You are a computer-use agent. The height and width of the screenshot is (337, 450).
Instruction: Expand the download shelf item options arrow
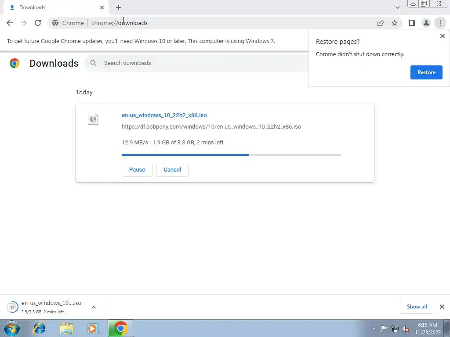click(x=94, y=307)
